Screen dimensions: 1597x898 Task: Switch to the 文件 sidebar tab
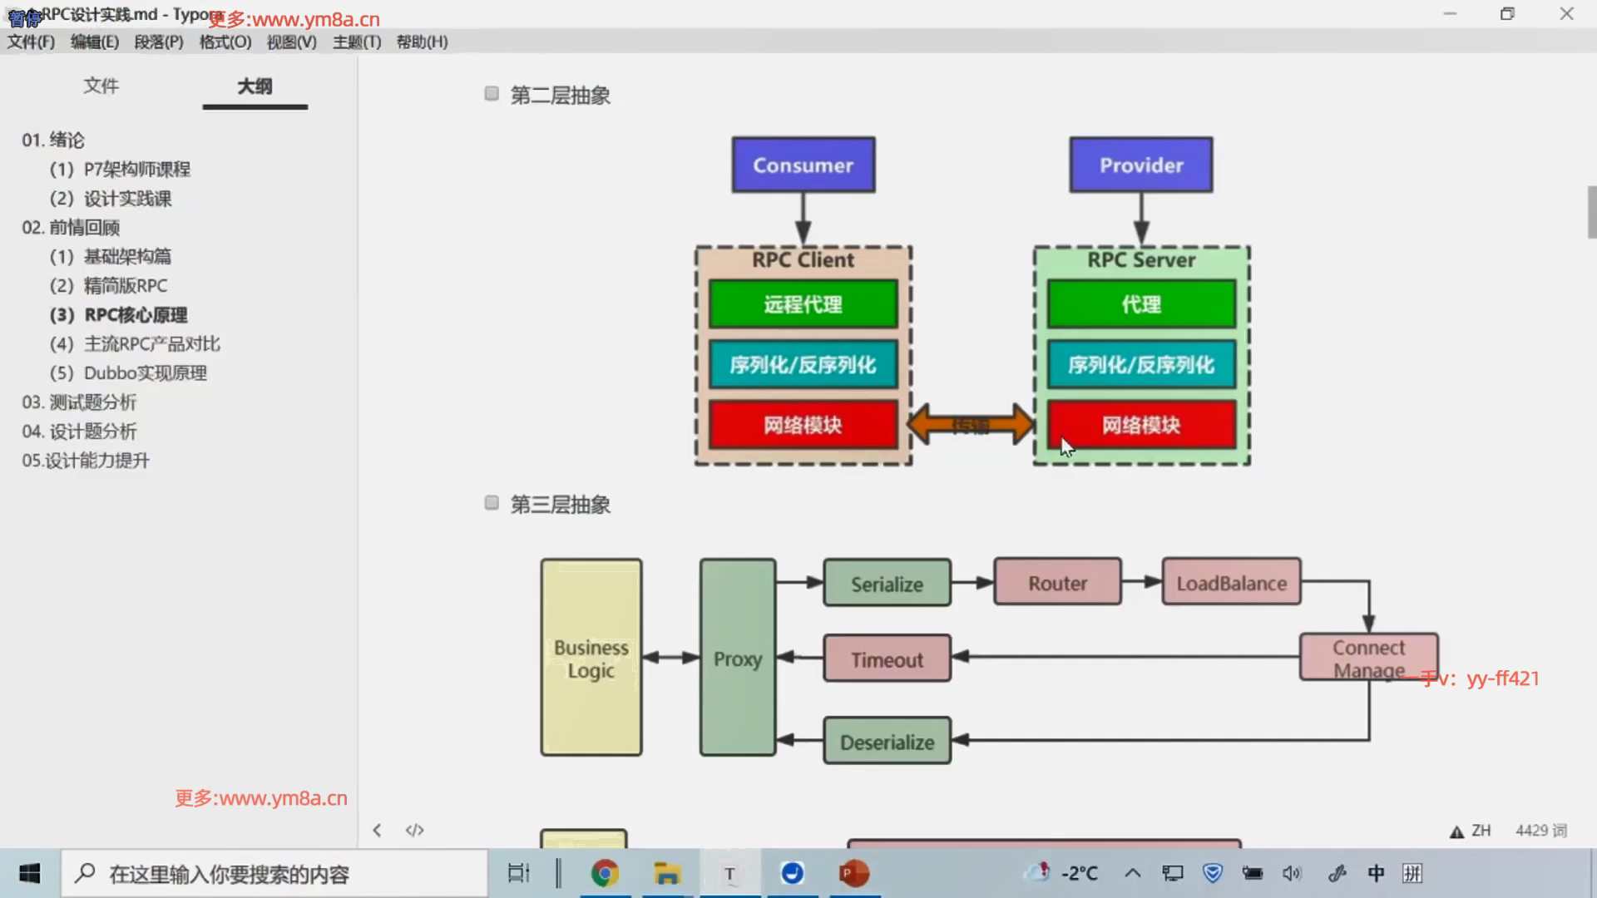coord(101,86)
